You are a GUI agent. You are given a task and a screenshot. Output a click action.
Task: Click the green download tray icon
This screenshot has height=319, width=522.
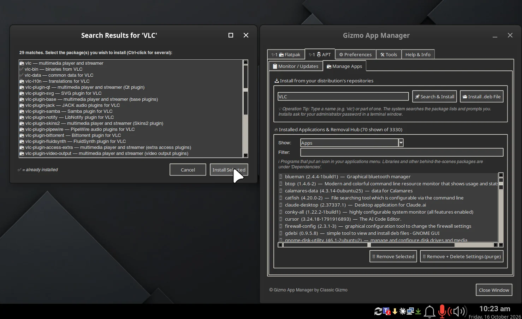click(418, 311)
